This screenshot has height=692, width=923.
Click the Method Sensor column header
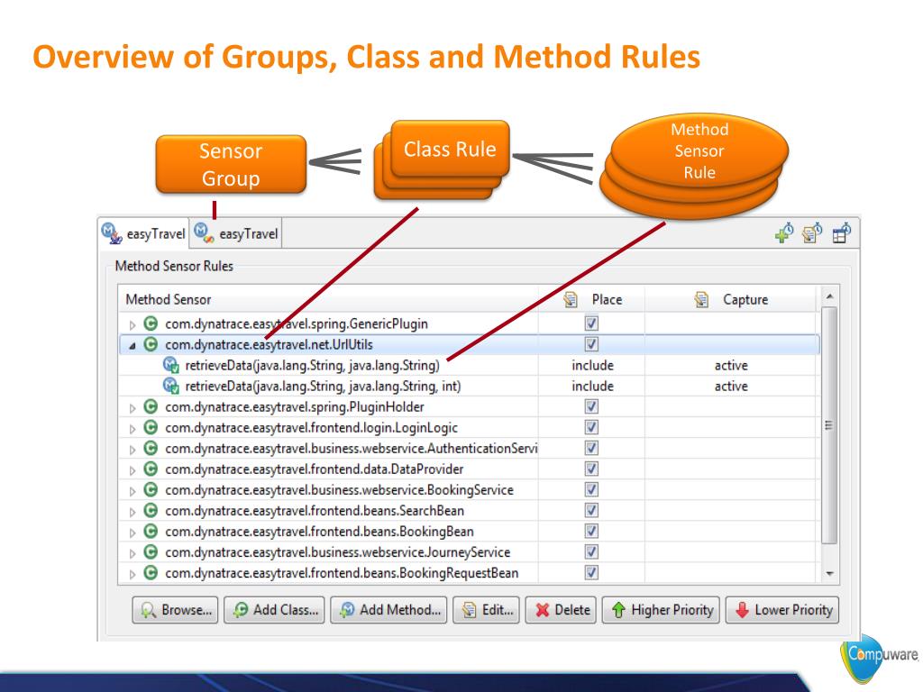click(x=328, y=299)
